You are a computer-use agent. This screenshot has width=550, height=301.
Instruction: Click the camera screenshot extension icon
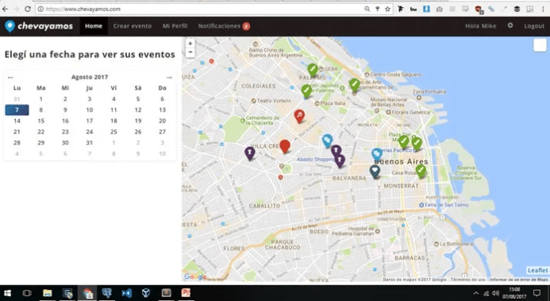(x=439, y=9)
